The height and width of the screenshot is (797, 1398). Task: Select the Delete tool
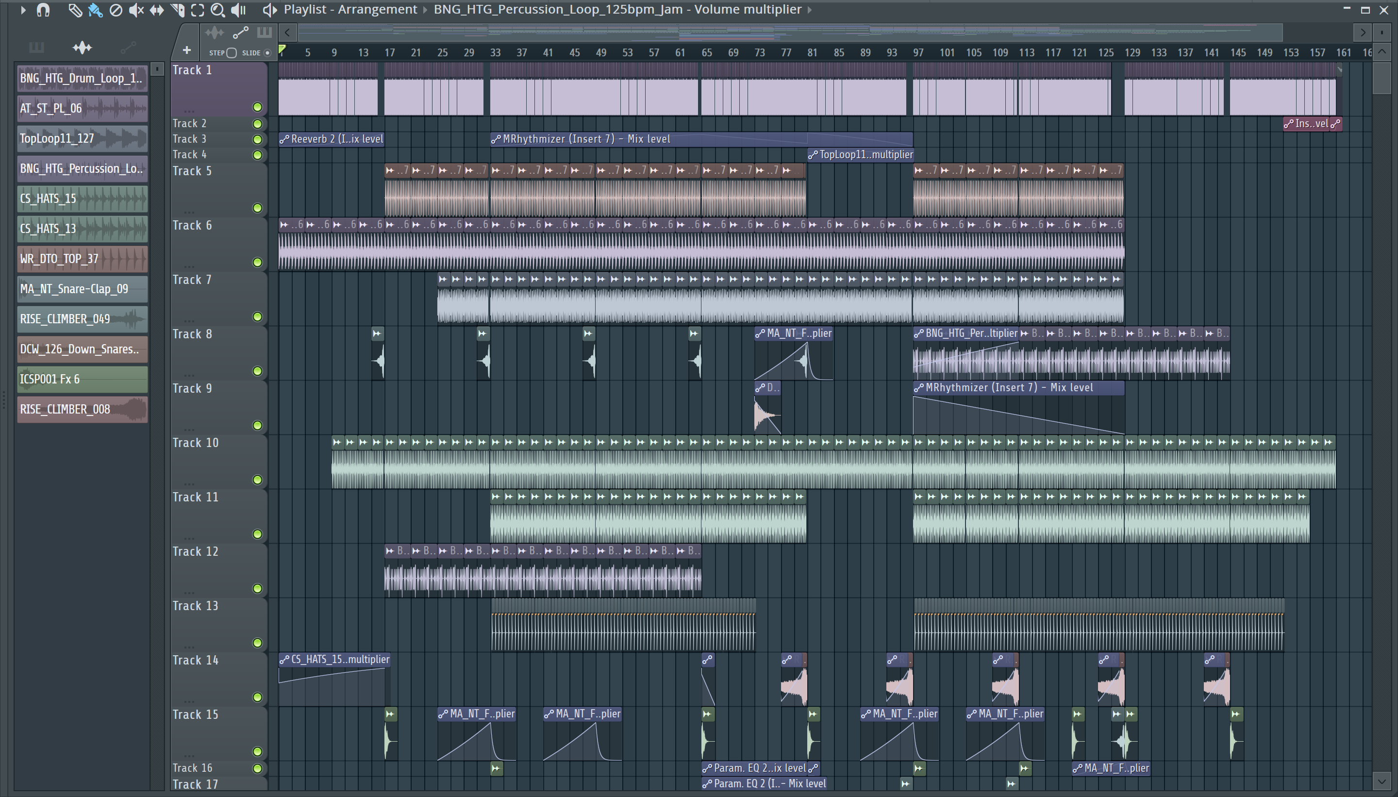116,10
